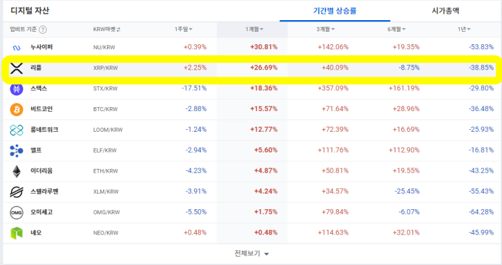502x265 pixels.
Task: Click the +4.87% one-month value for 이더리움
Action: [266, 171]
